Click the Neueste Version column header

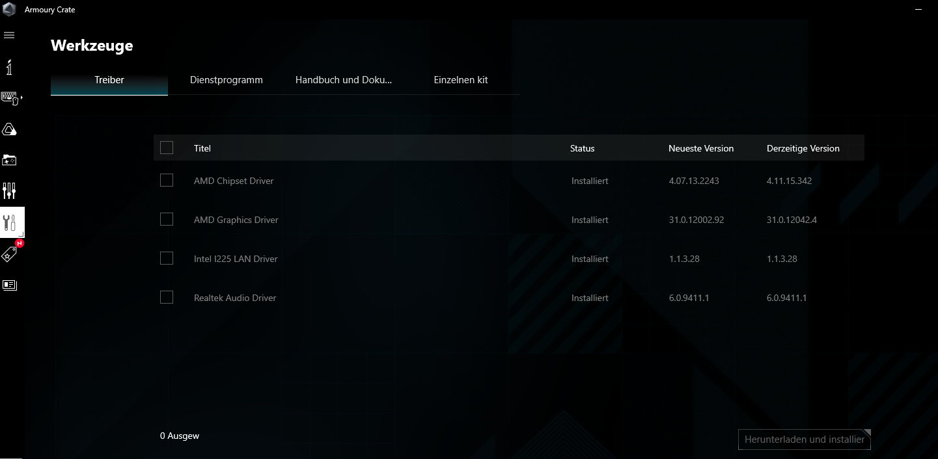coord(701,148)
